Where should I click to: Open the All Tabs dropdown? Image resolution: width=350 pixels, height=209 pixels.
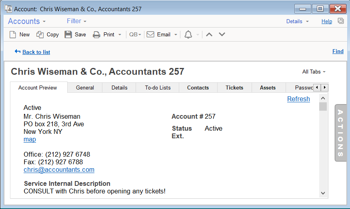click(314, 72)
